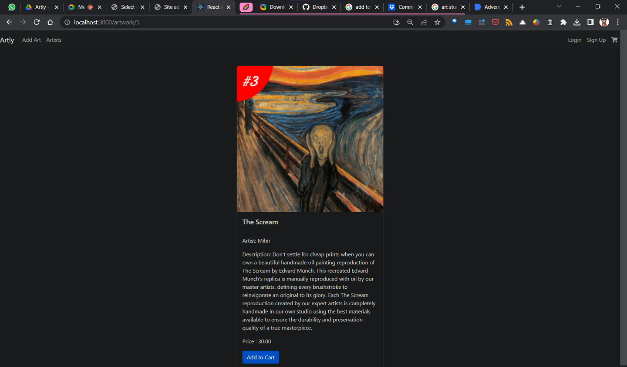Switch to the pinned rainbow icon tab

[x=246, y=7]
